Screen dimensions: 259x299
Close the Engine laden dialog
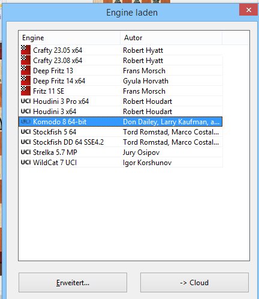pos(248,10)
